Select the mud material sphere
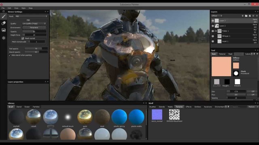Image resolution: width=259 pixels, height=145 pixels. click(102, 117)
